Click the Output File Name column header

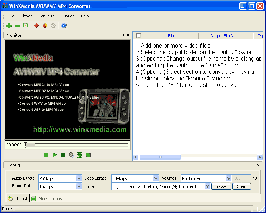pos(226,36)
